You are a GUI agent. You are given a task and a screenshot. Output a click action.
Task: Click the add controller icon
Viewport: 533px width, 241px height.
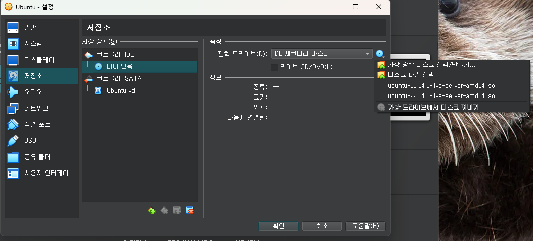(x=152, y=211)
